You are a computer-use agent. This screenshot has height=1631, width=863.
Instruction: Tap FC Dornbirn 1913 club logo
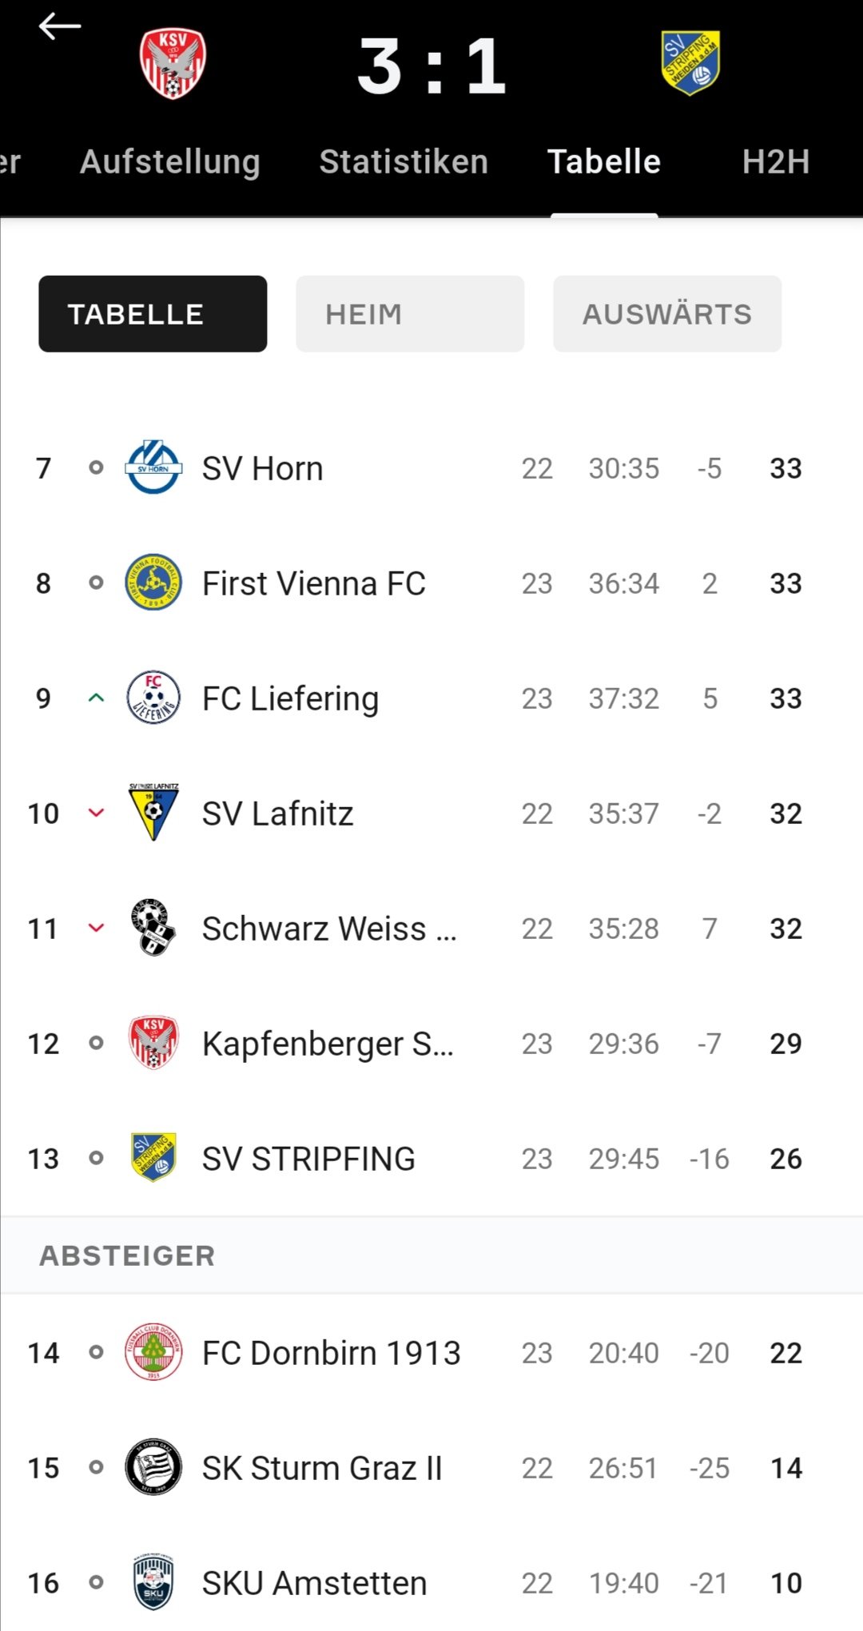pyautogui.click(x=153, y=1352)
